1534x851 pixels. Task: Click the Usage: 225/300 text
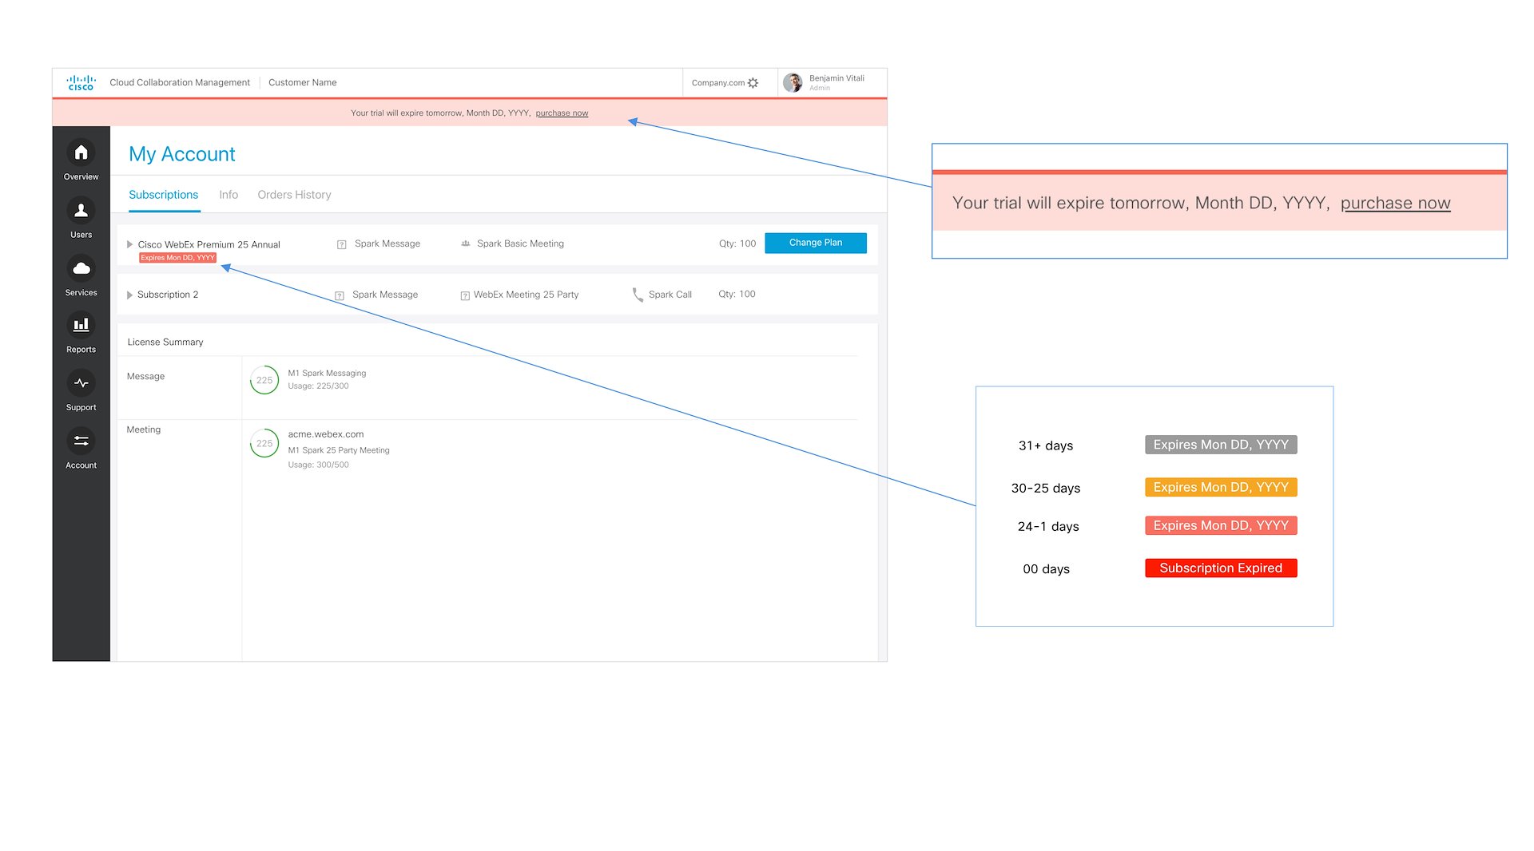click(318, 386)
